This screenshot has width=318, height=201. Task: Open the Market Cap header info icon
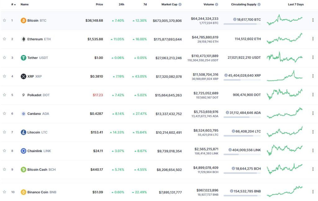[180, 4]
